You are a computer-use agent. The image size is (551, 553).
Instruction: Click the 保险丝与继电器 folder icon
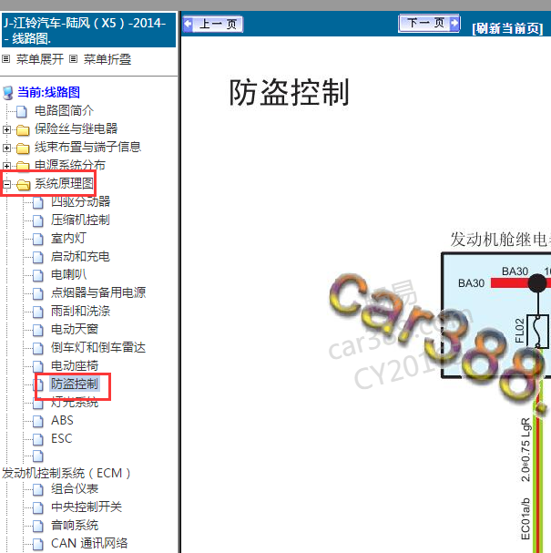[x=23, y=130]
